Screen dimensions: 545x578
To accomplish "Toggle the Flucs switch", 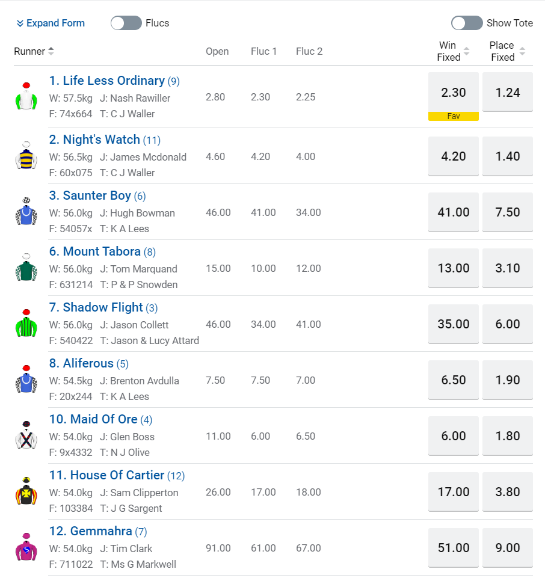I will [x=126, y=23].
